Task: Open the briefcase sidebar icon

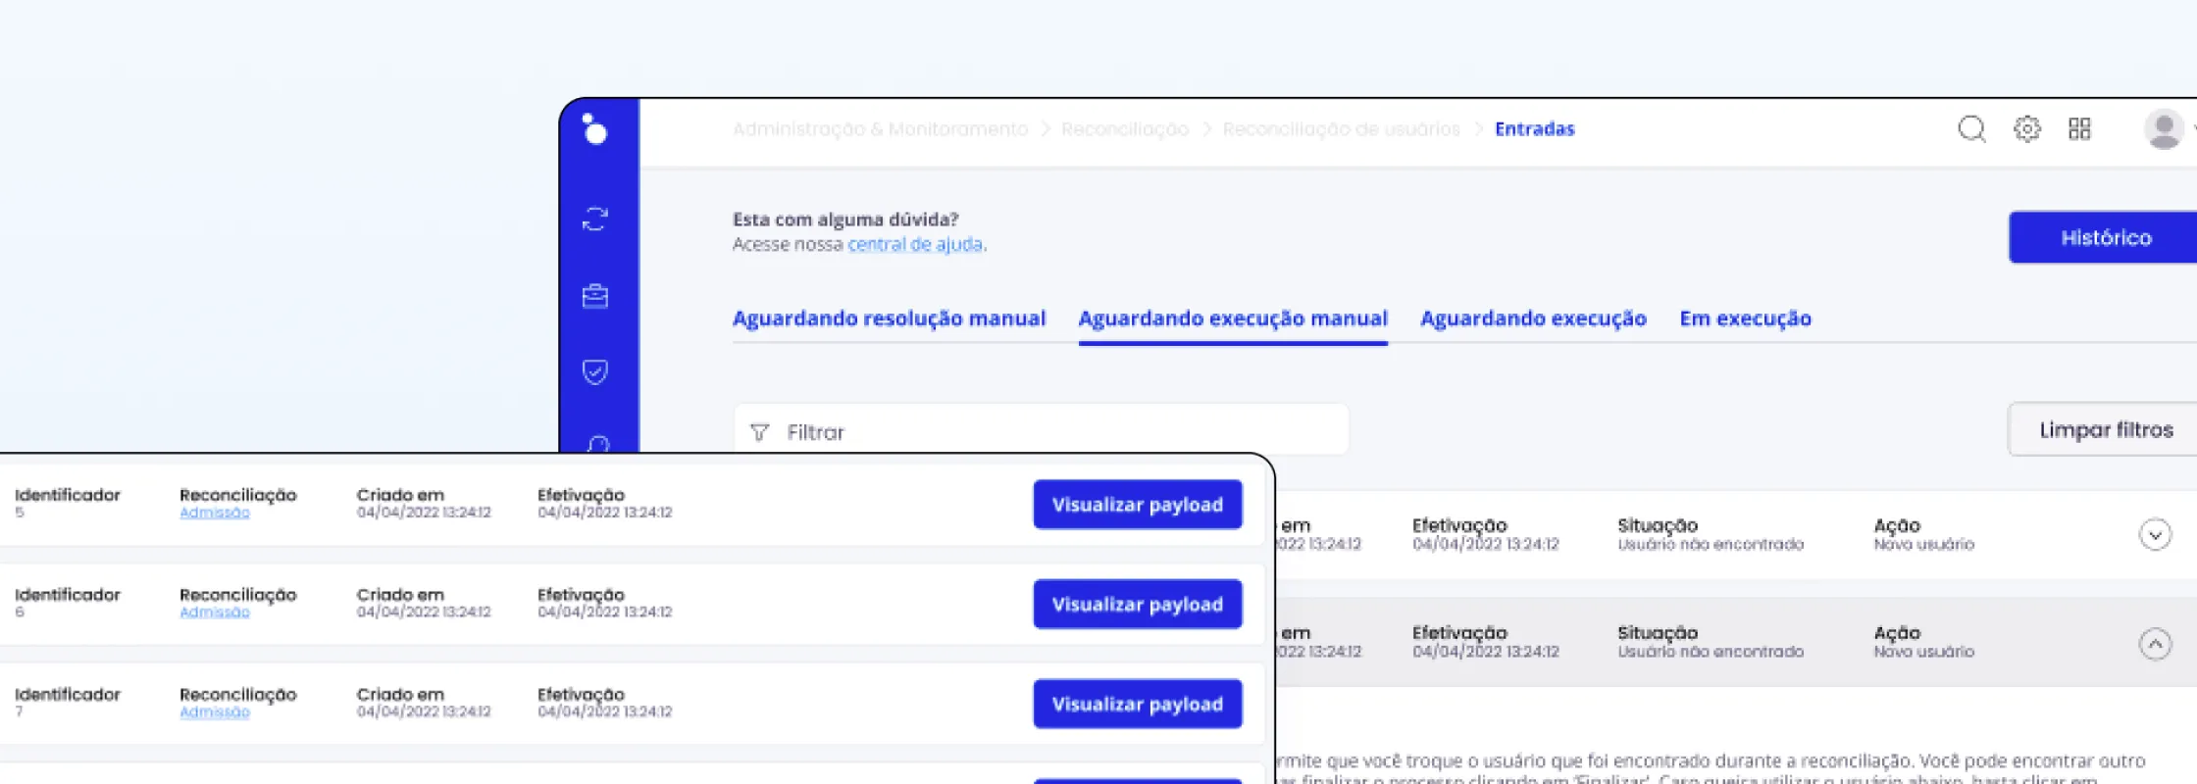Action: pyautogui.click(x=595, y=296)
